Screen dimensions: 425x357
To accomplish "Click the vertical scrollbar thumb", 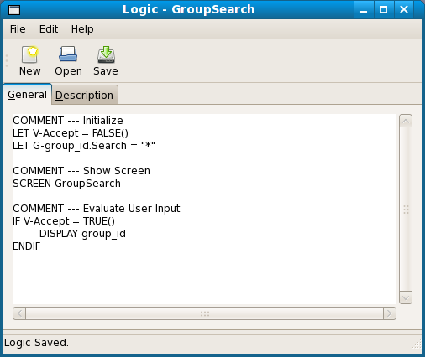I will [x=406, y=210].
